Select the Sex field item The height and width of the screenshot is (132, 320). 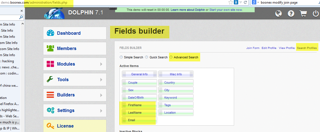[x=139, y=90]
